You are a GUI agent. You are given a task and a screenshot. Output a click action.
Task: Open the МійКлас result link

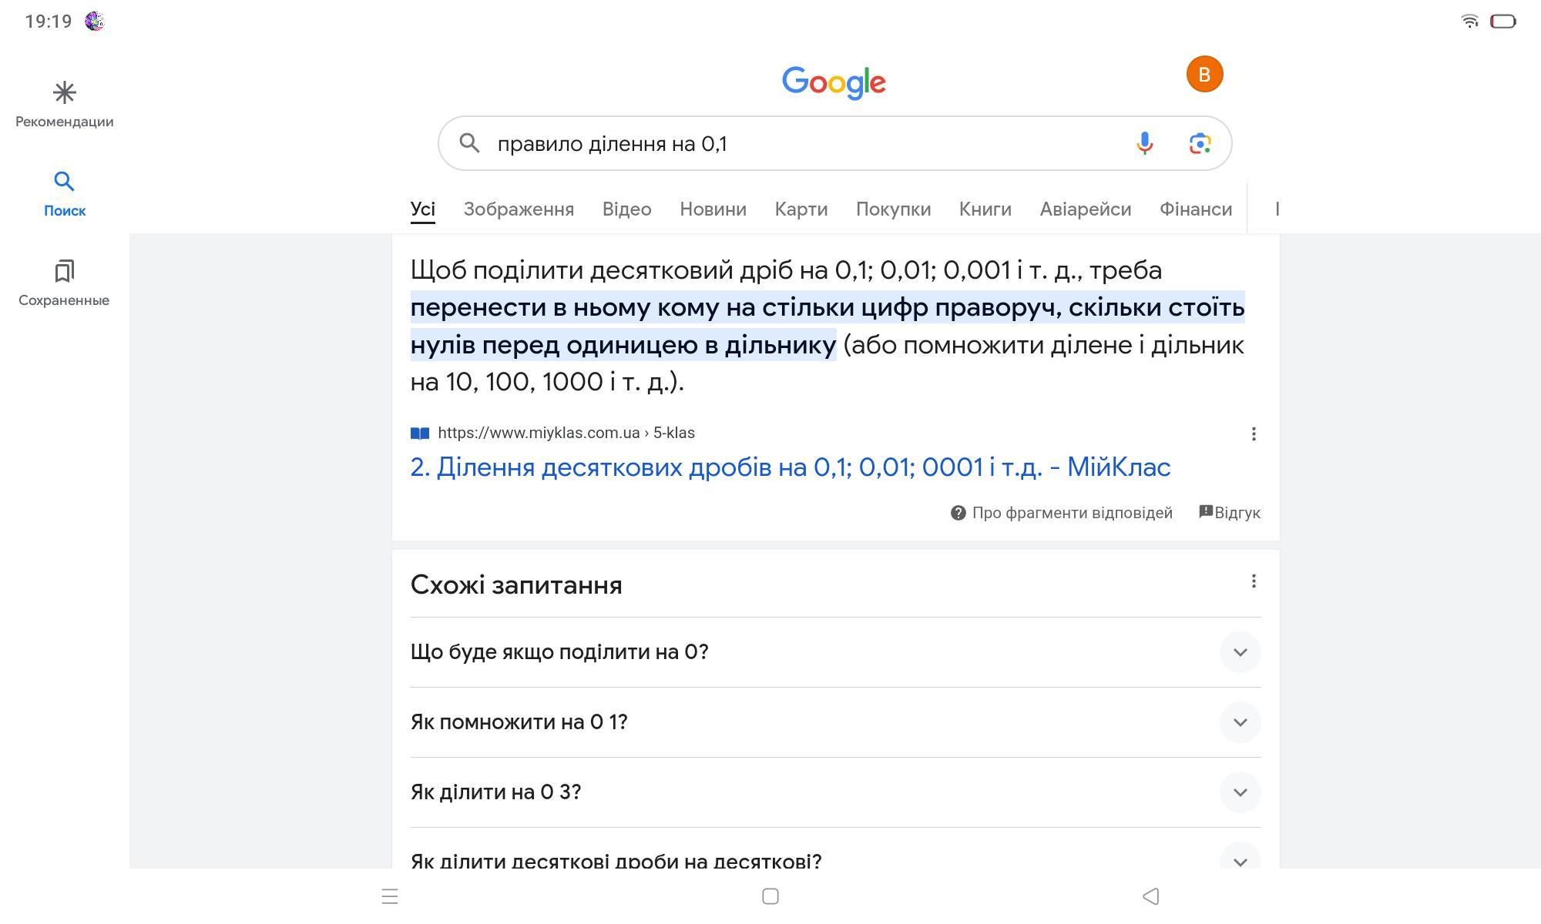[x=790, y=467]
